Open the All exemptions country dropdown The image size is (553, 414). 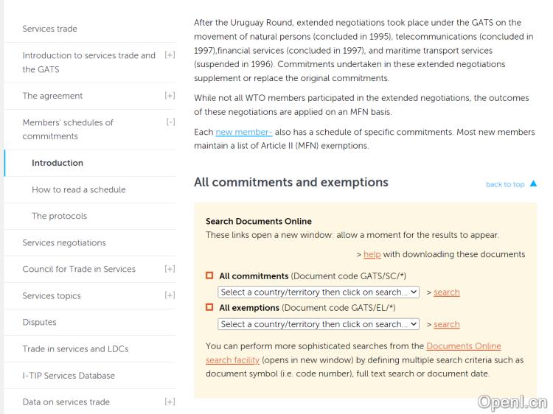point(319,324)
